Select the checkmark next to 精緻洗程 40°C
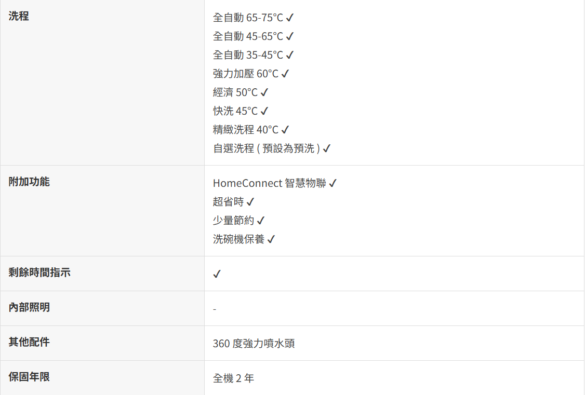585x395 pixels. (285, 130)
